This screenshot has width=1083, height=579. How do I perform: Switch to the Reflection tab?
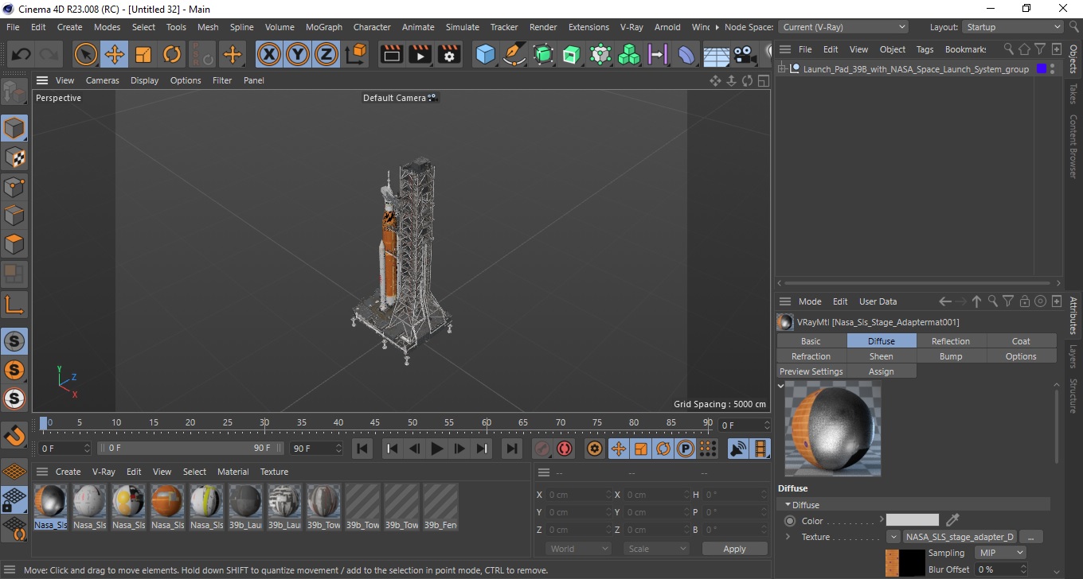951,341
